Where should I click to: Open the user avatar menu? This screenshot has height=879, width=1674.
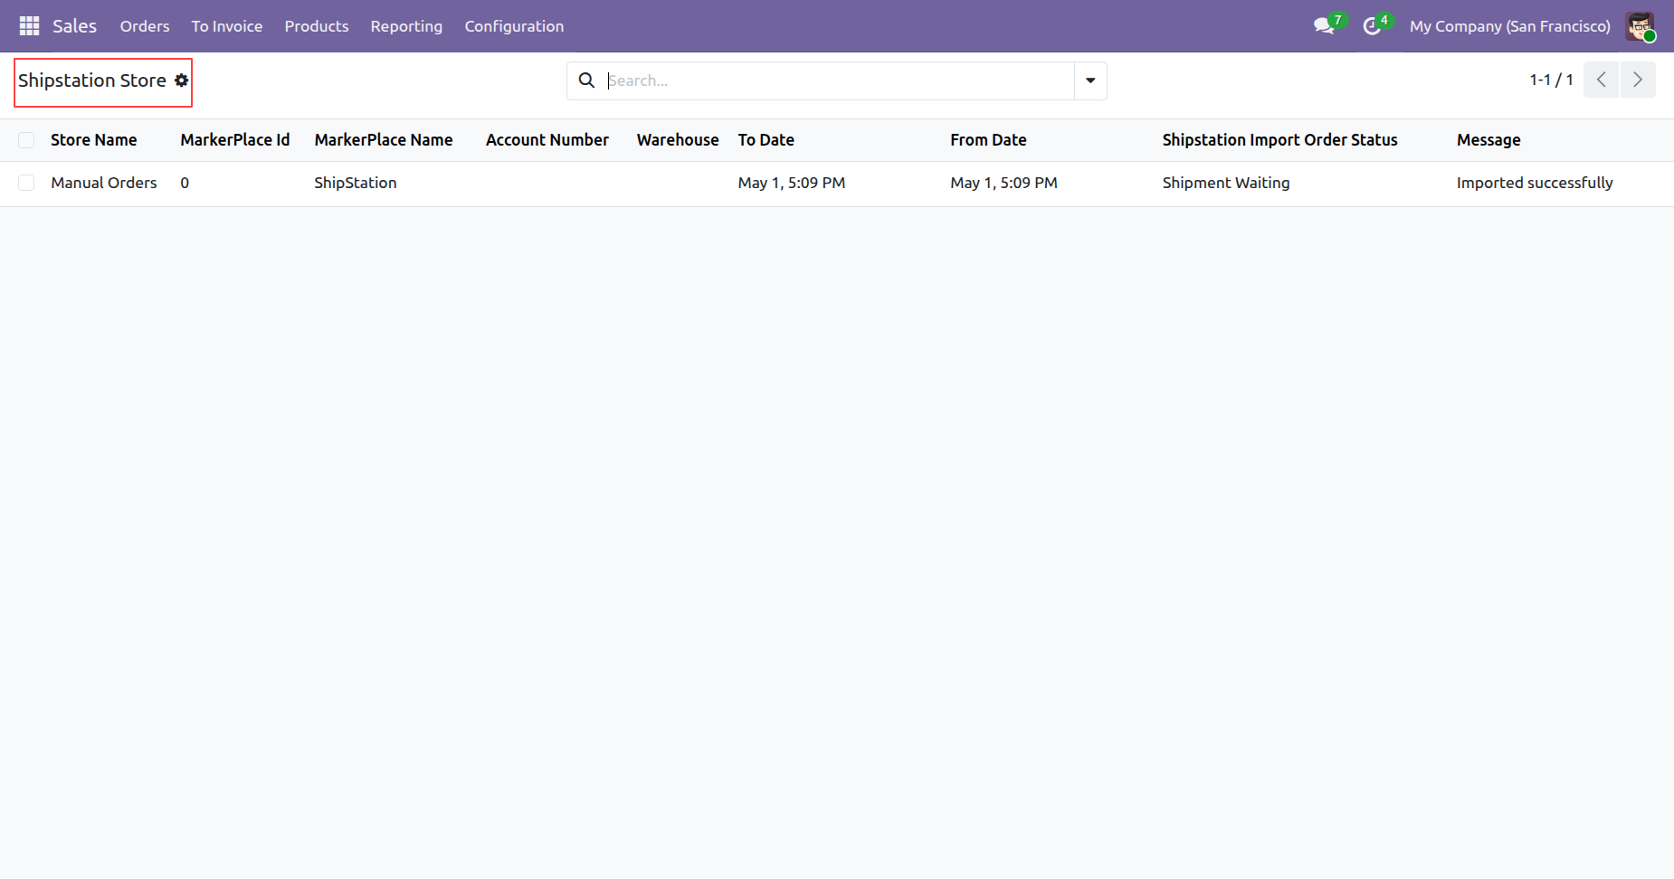(1640, 26)
